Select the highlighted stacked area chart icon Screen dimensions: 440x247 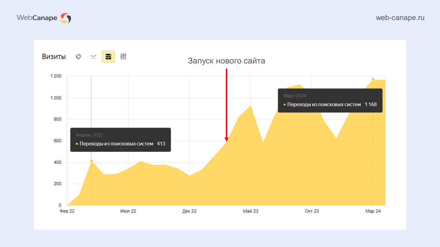(108, 56)
